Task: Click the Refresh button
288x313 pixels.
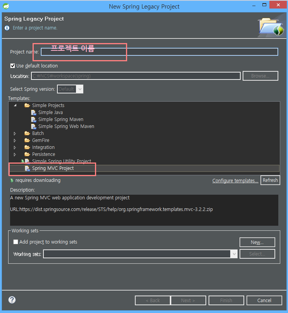Action: point(270,180)
